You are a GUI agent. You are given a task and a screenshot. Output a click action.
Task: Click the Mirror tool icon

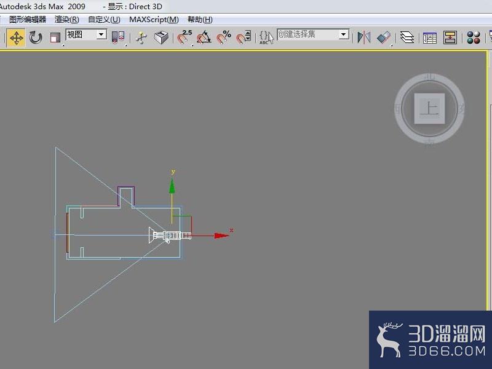click(x=364, y=38)
